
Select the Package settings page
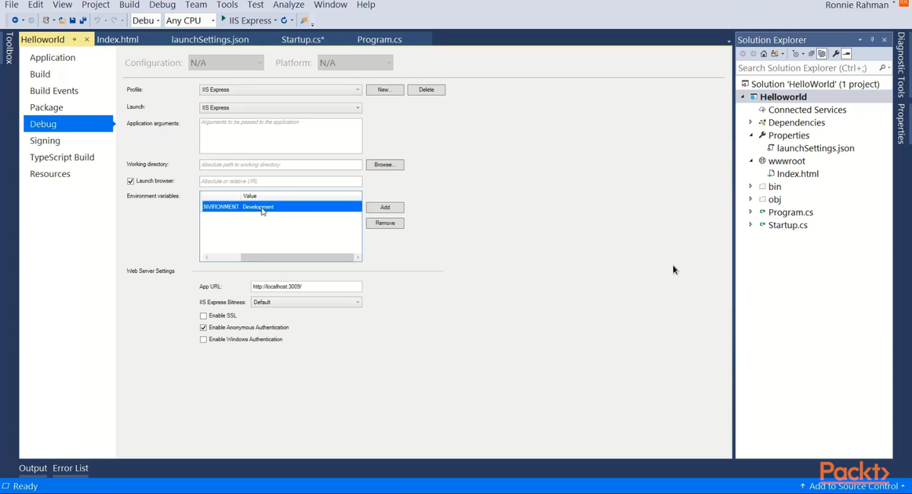(46, 107)
